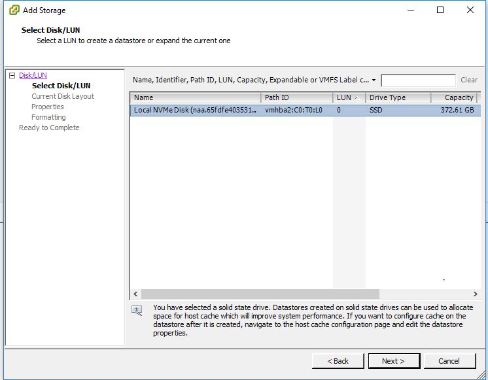Screen dimensions: 488x380
Task: Focus the filter text input box
Action: coord(418,80)
